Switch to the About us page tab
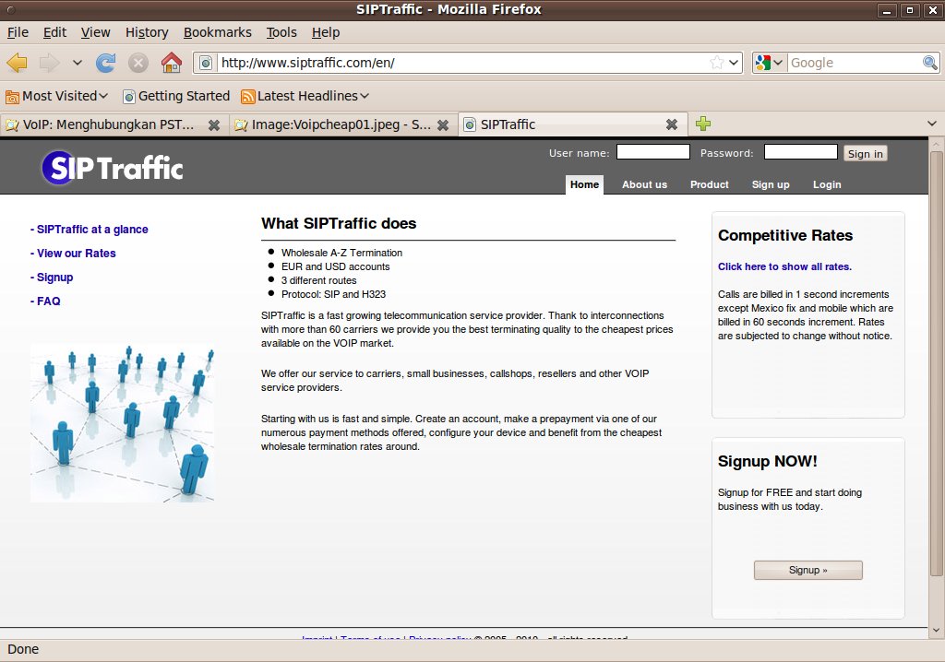Viewport: 945px width, 662px height. [644, 184]
